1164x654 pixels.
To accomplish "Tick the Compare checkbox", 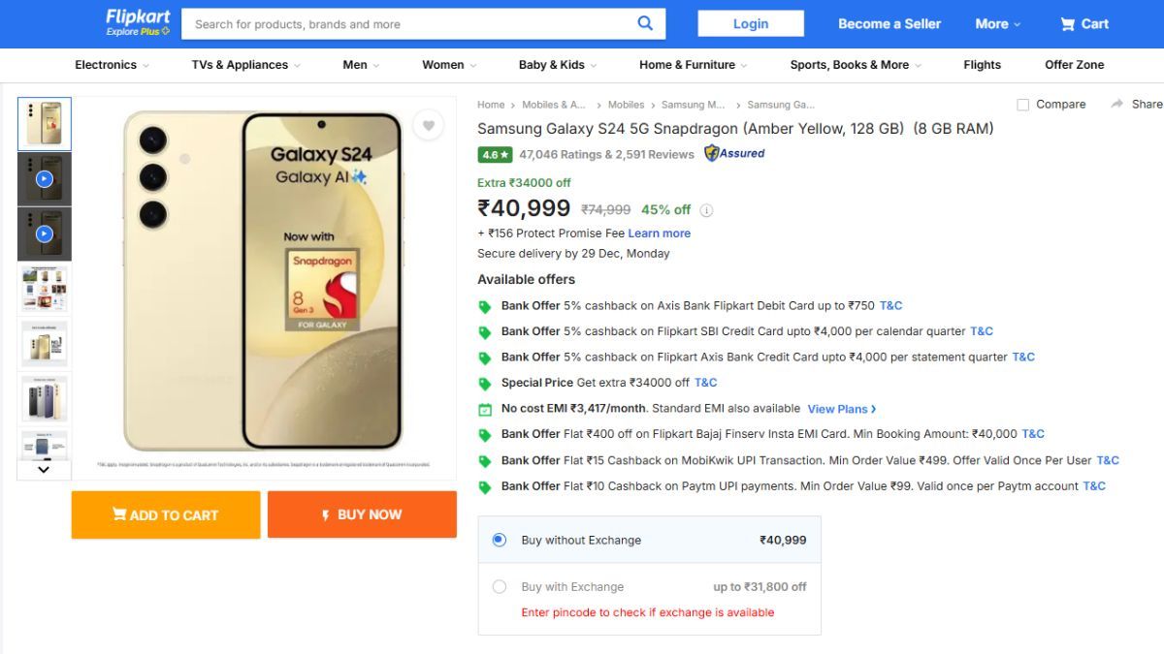I will pyautogui.click(x=1022, y=104).
